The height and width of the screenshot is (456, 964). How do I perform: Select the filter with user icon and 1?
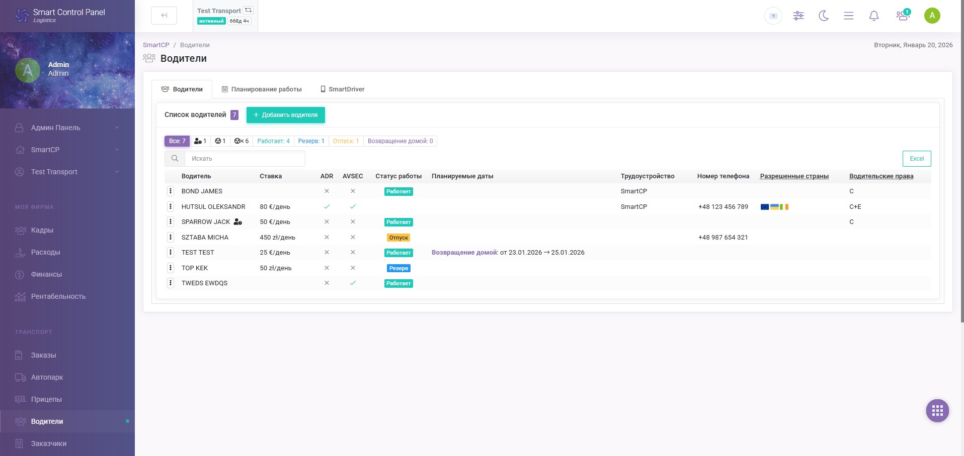pyautogui.click(x=200, y=141)
